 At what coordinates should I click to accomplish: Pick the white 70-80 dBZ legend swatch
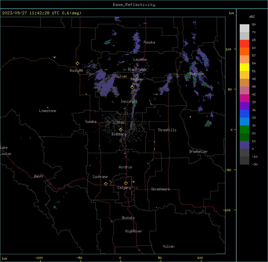click(x=244, y=28)
